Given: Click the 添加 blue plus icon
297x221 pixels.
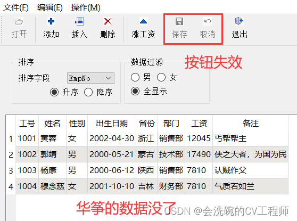Looking at the screenshot, I should point(51,21).
